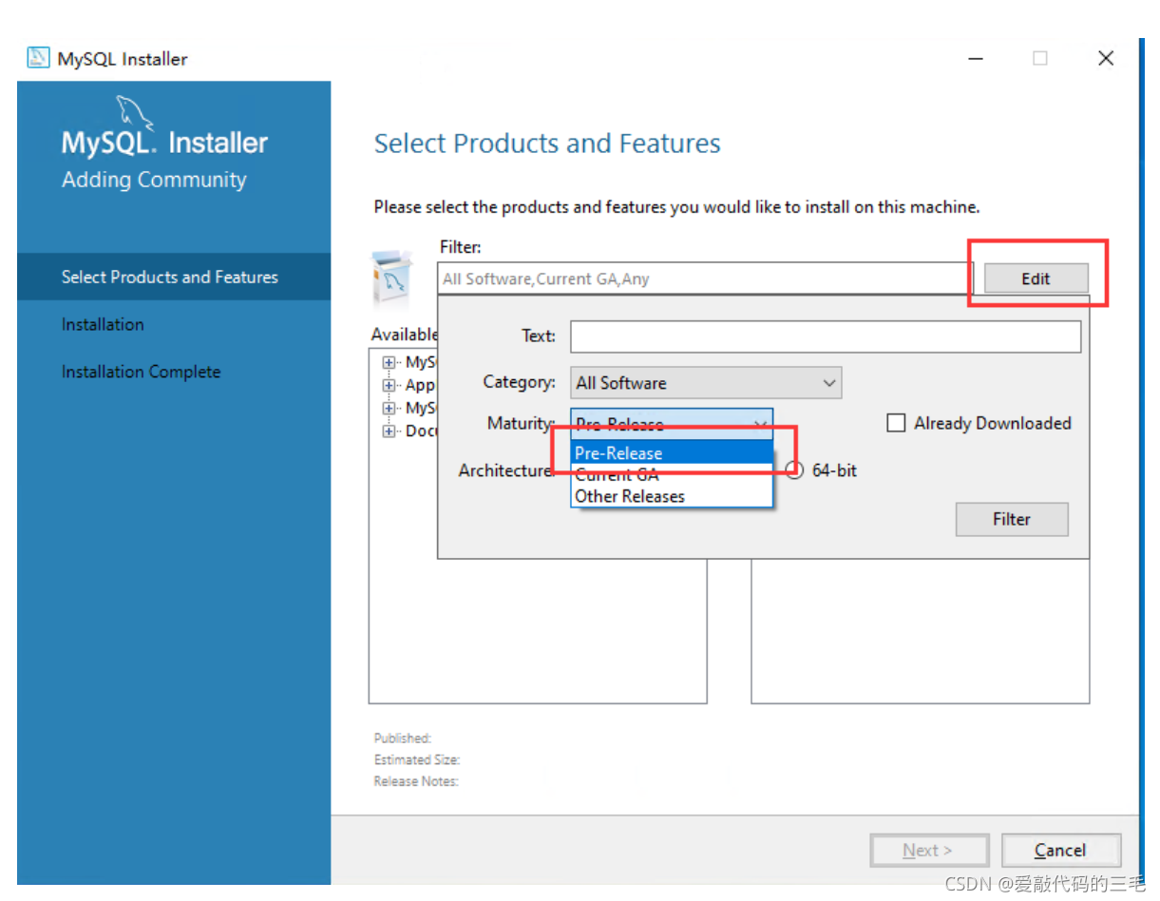Expand the Applications tree node
The height and width of the screenshot is (901, 1160).
tap(389, 385)
